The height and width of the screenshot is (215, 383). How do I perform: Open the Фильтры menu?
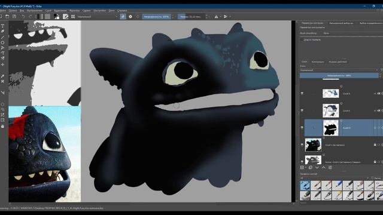tap(74, 11)
